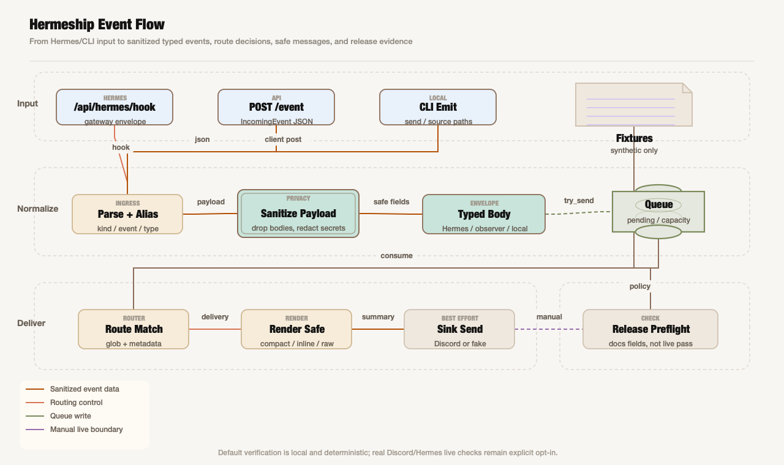Image resolution: width=784 pixels, height=465 pixels.
Task: Select the Parse + Alias ingress box
Action: (127, 214)
